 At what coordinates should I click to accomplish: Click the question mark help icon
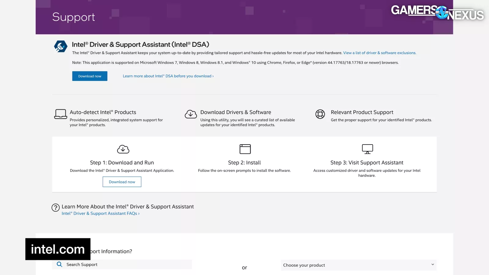pyautogui.click(x=56, y=208)
